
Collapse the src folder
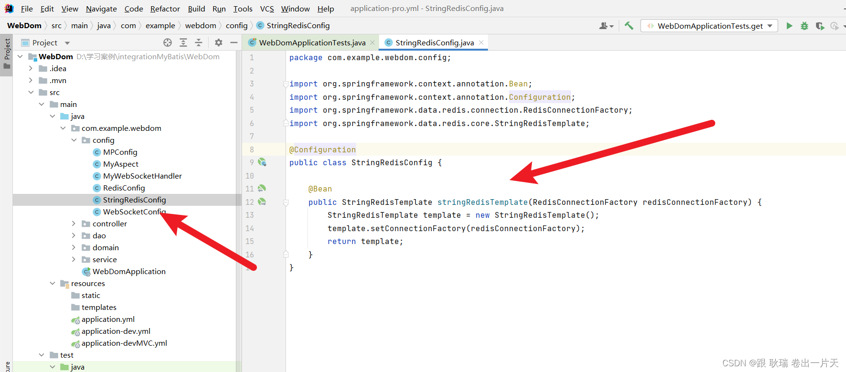click(x=31, y=92)
